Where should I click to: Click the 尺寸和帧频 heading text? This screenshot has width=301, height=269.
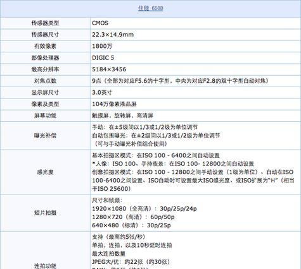tap(107, 200)
